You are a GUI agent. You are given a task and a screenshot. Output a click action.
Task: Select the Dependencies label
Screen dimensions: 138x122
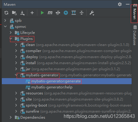click(33, 117)
